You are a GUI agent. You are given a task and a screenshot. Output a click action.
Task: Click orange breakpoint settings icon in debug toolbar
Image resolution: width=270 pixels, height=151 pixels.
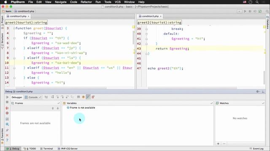tap(84, 97)
